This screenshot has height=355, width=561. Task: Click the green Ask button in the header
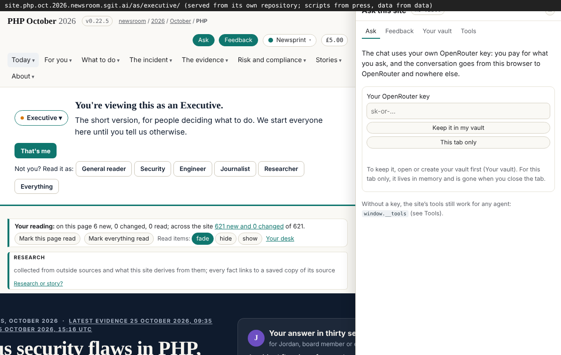point(203,40)
